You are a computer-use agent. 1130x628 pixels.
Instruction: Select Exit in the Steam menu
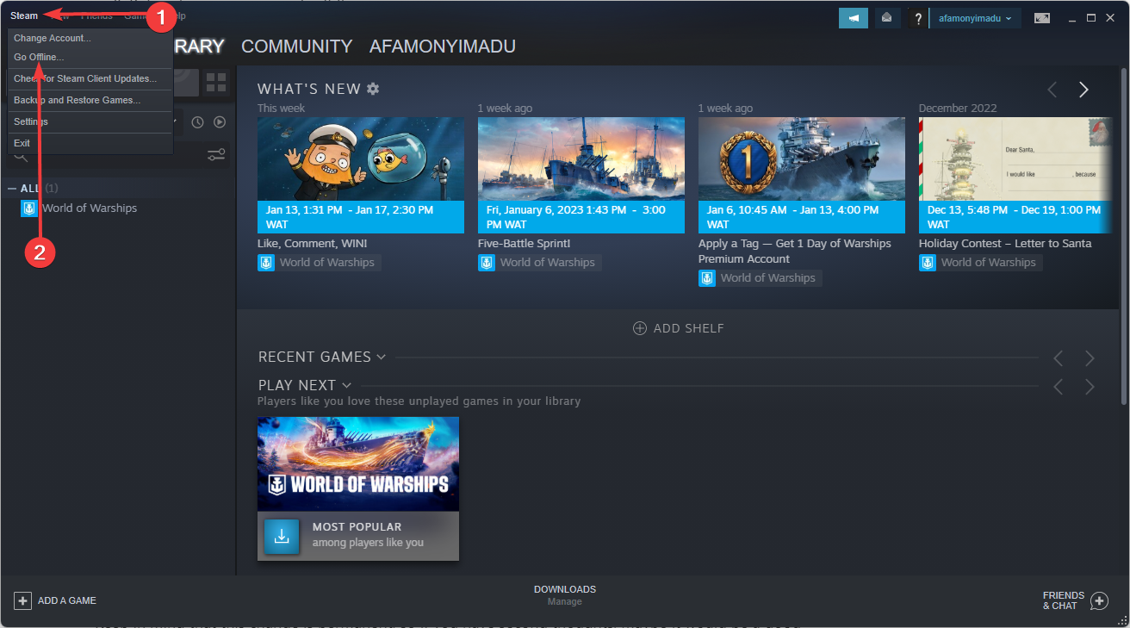tap(90, 143)
